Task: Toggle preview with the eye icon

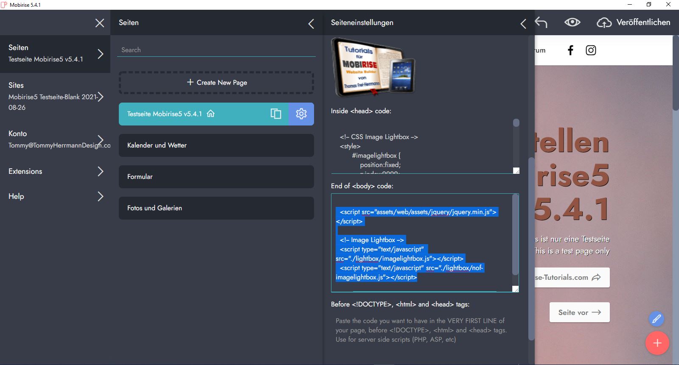Action: click(x=572, y=22)
